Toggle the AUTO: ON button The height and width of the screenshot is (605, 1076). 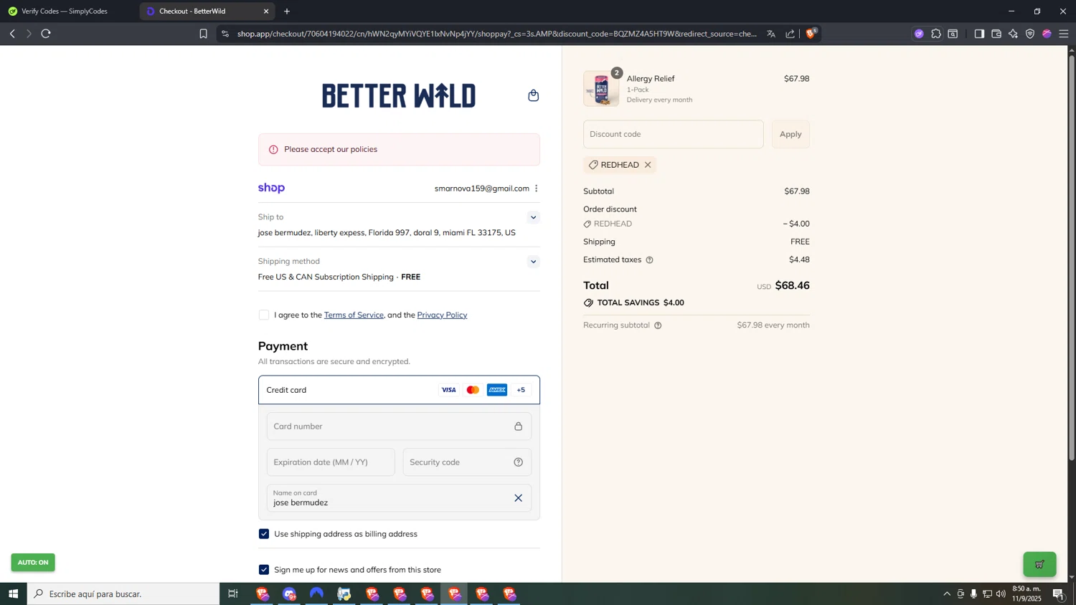pyautogui.click(x=33, y=563)
